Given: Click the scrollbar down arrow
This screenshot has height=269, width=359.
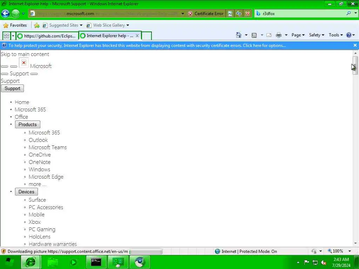Looking at the screenshot, I should point(355,244).
